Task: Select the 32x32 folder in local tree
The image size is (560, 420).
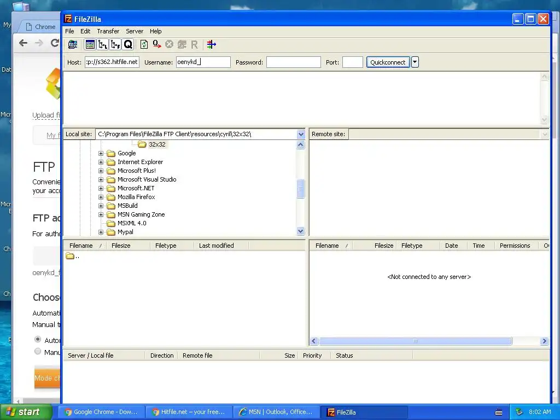Action: point(152,144)
